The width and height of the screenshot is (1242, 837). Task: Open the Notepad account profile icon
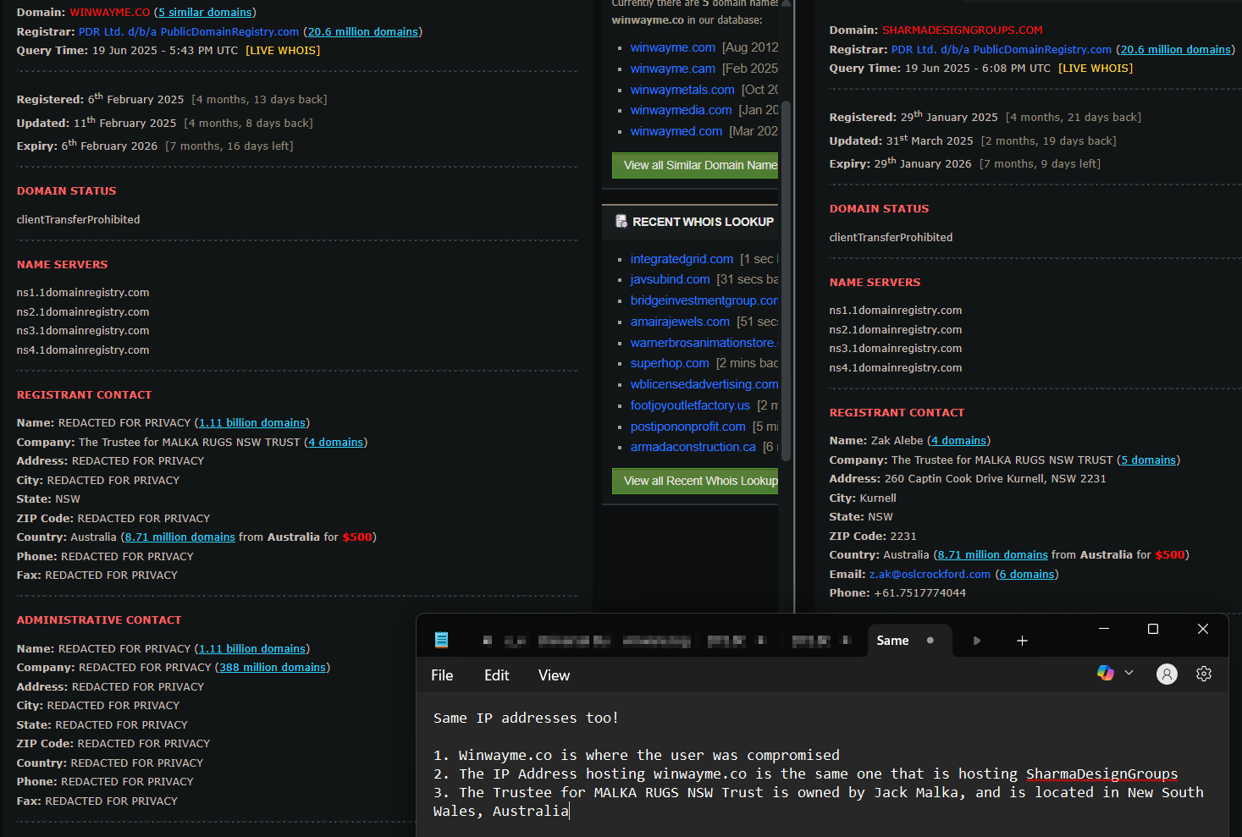click(1167, 674)
